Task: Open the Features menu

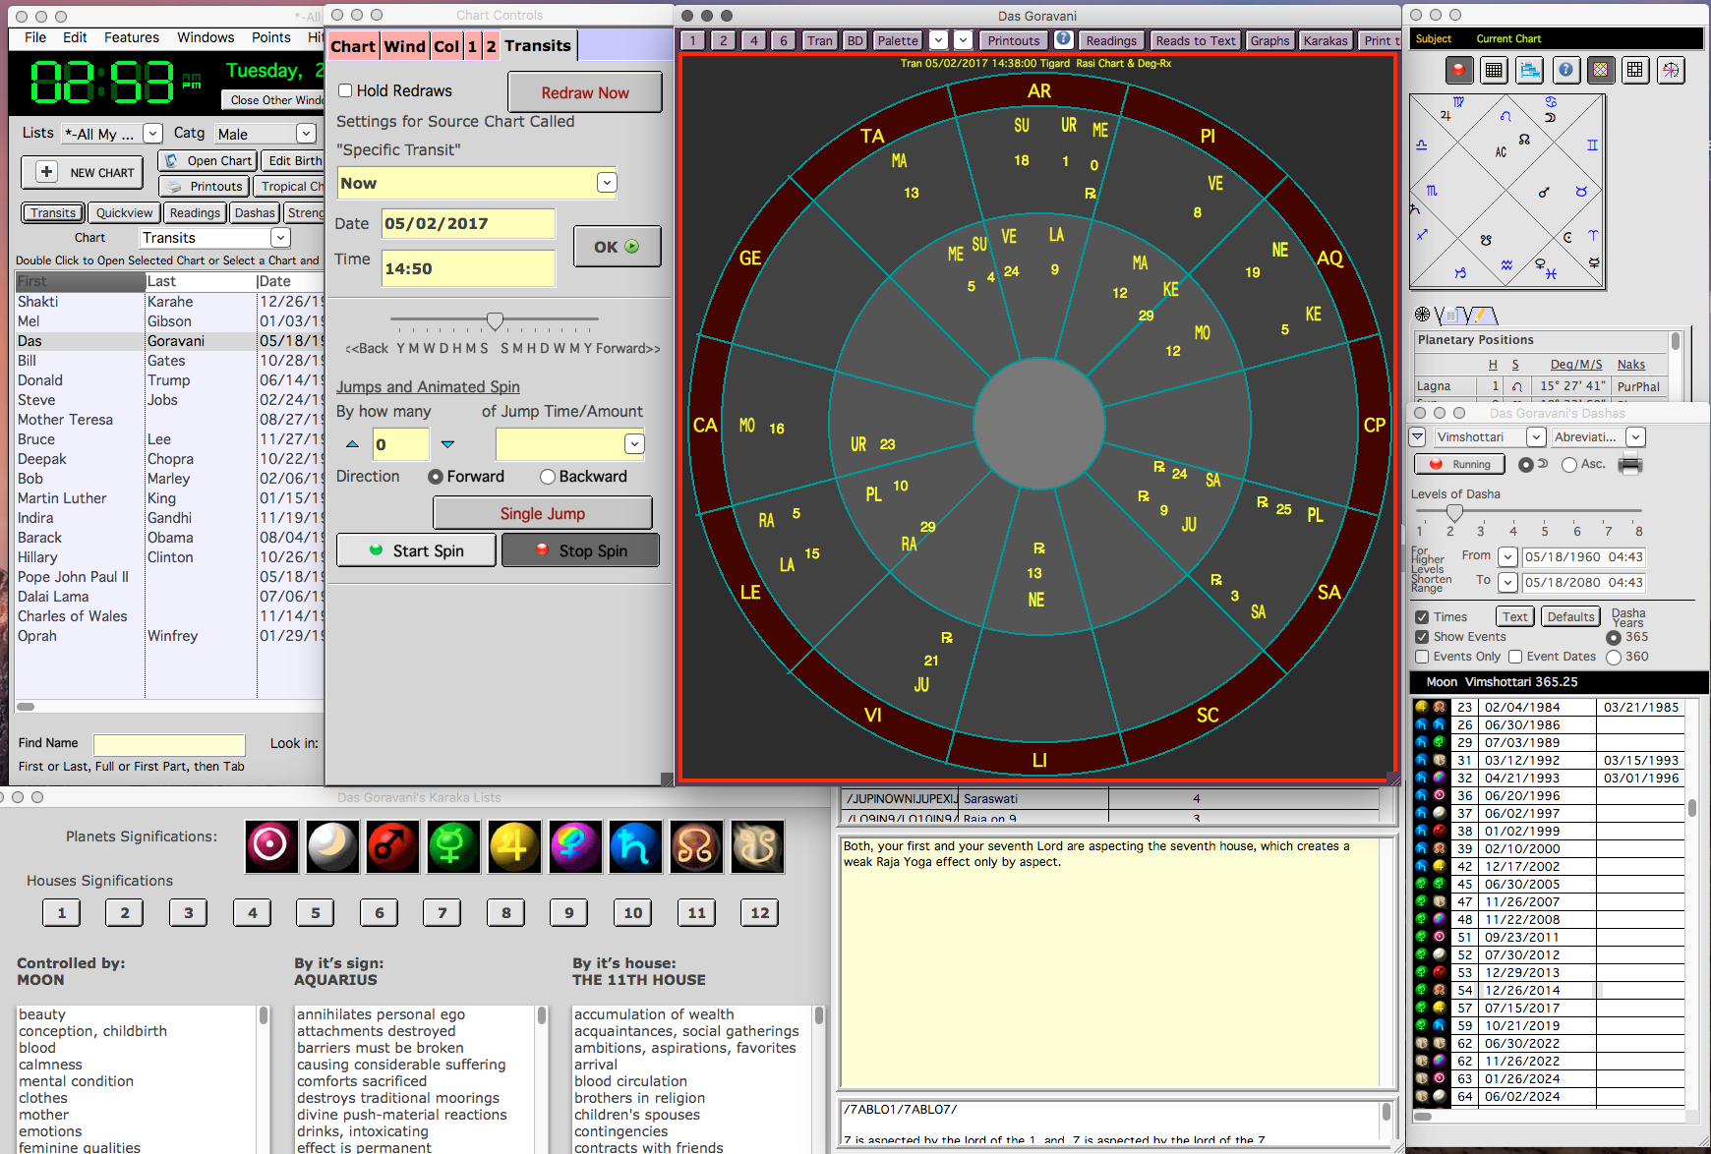Action: 132,37
